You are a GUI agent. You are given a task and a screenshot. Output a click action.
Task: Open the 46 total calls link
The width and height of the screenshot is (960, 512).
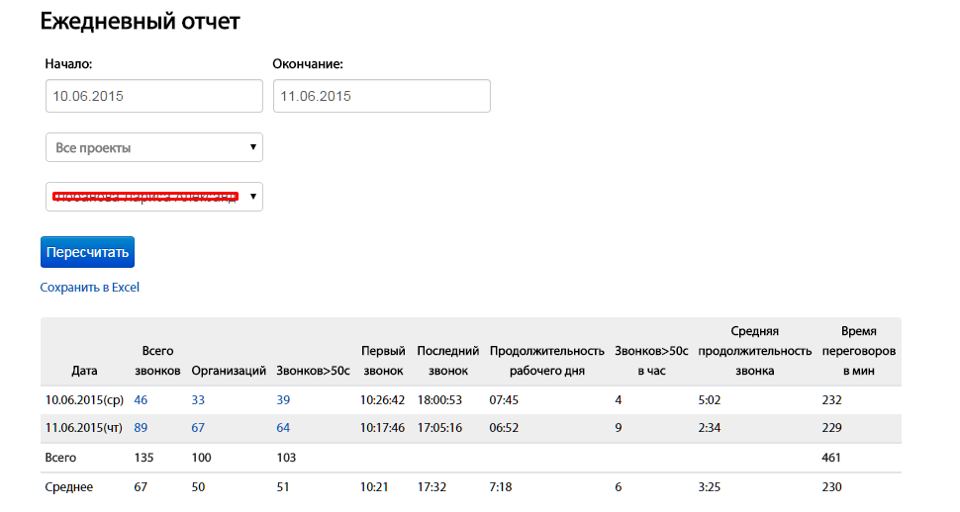click(x=141, y=400)
